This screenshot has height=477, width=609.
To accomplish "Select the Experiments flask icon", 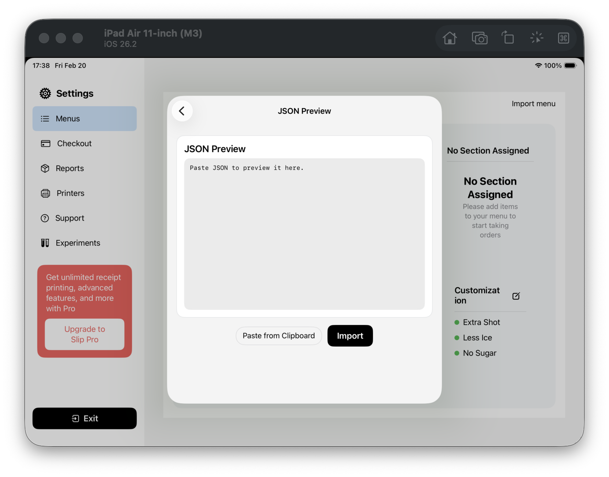I will point(45,243).
